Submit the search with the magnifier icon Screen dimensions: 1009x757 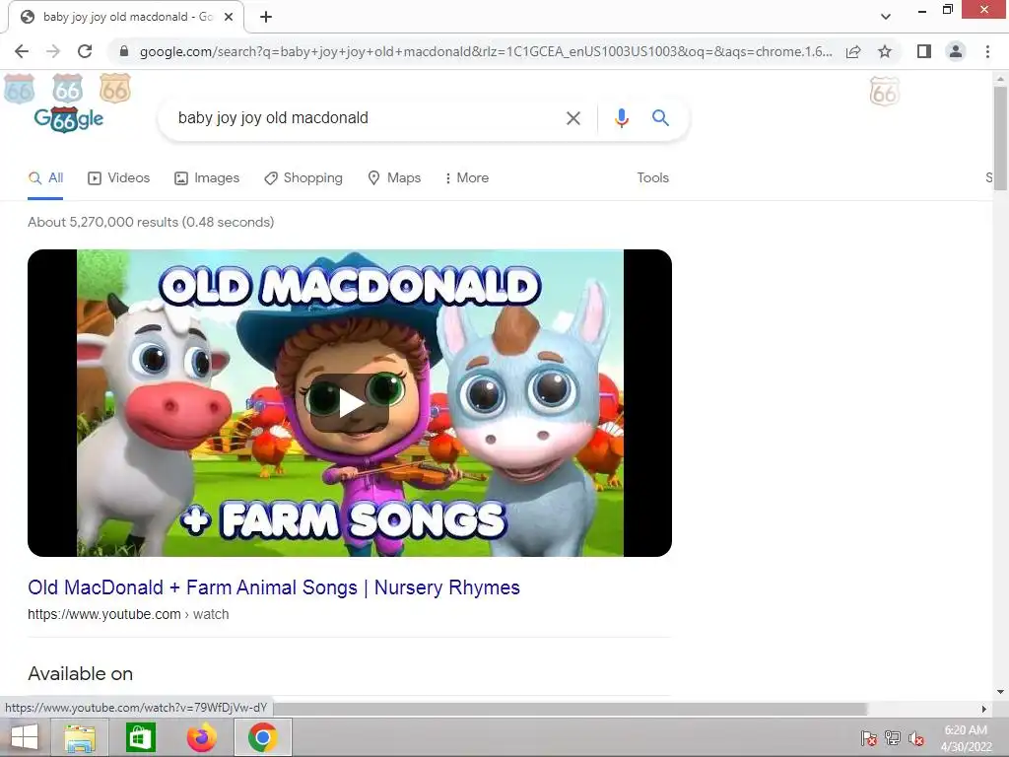(x=660, y=118)
